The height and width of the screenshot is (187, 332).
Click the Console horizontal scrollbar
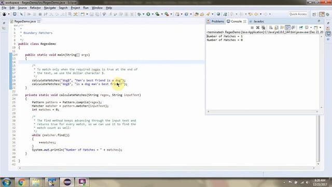pos(262,112)
